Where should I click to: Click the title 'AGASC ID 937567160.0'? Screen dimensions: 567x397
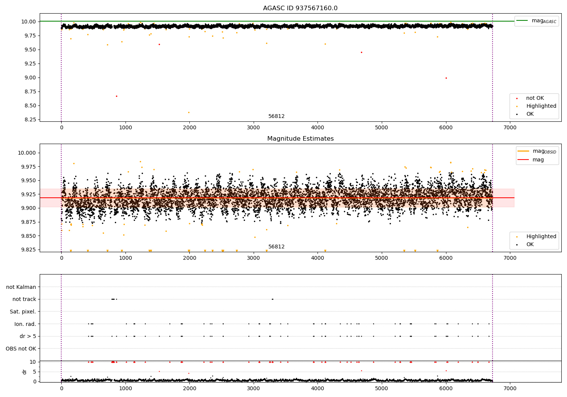pos(300,8)
